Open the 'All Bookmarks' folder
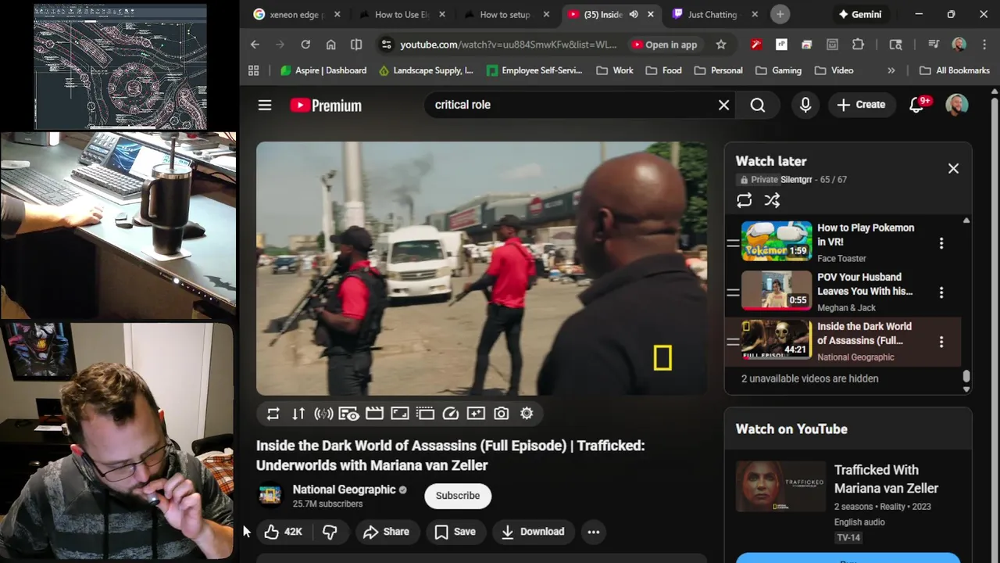The width and height of the screenshot is (1000, 563). tap(955, 70)
